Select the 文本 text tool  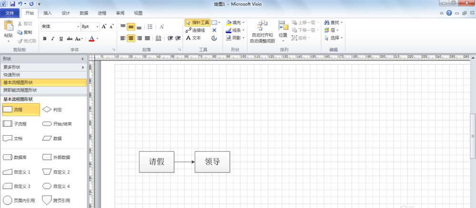[194, 38]
